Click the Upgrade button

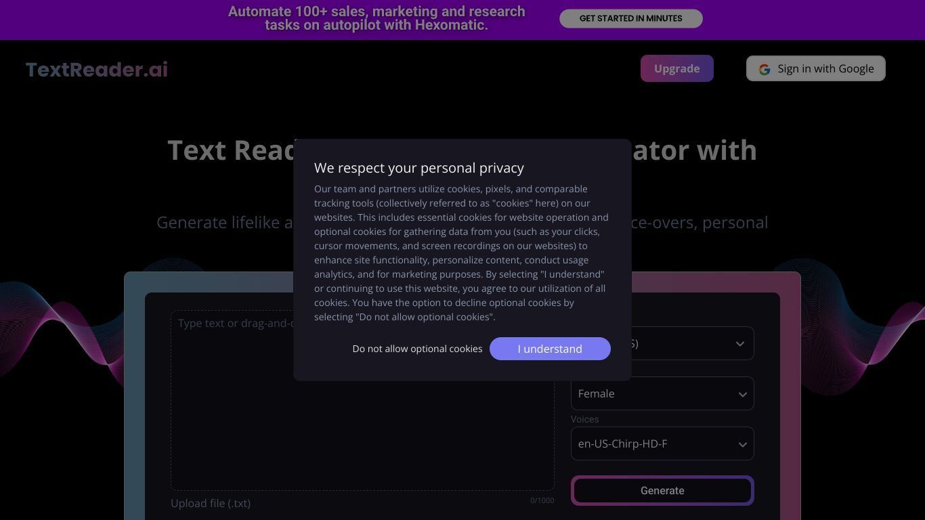click(676, 68)
